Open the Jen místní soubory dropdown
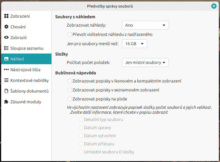The image size is (220, 162). point(145,62)
